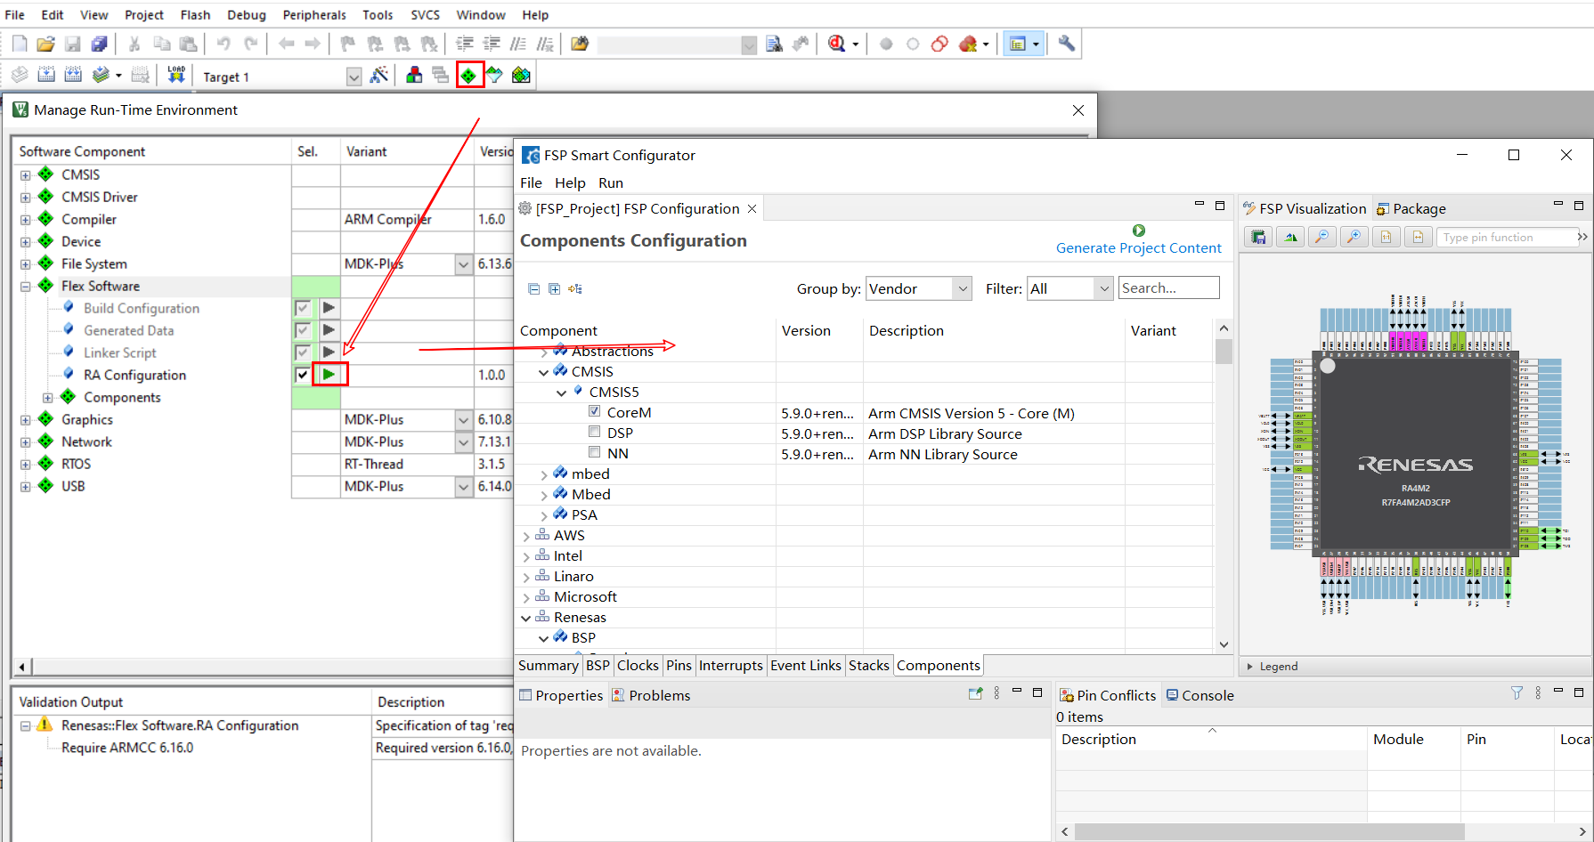
Task: Click the Select Software Packs icon
Action: point(494,76)
